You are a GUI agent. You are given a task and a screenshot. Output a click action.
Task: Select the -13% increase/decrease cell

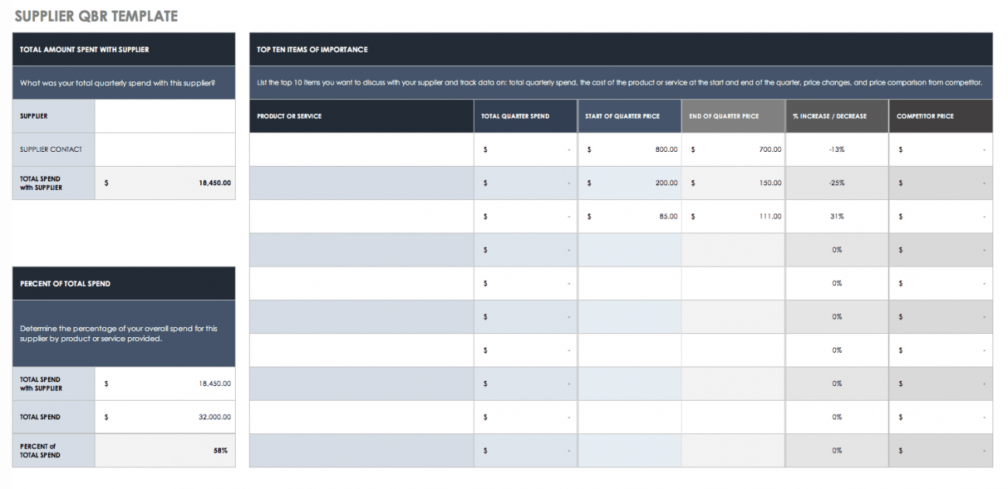pyautogui.click(x=837, y=150)
